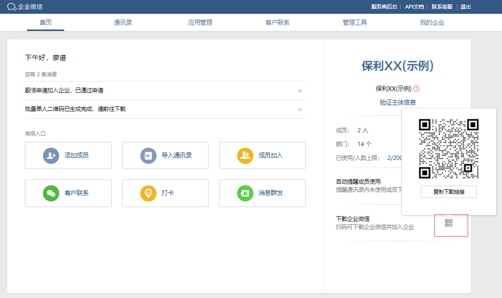Open message 殷浩申请加入企业，已通过申请
The image size is (502, 298).
pyautogui.click(x=64, y=90)
